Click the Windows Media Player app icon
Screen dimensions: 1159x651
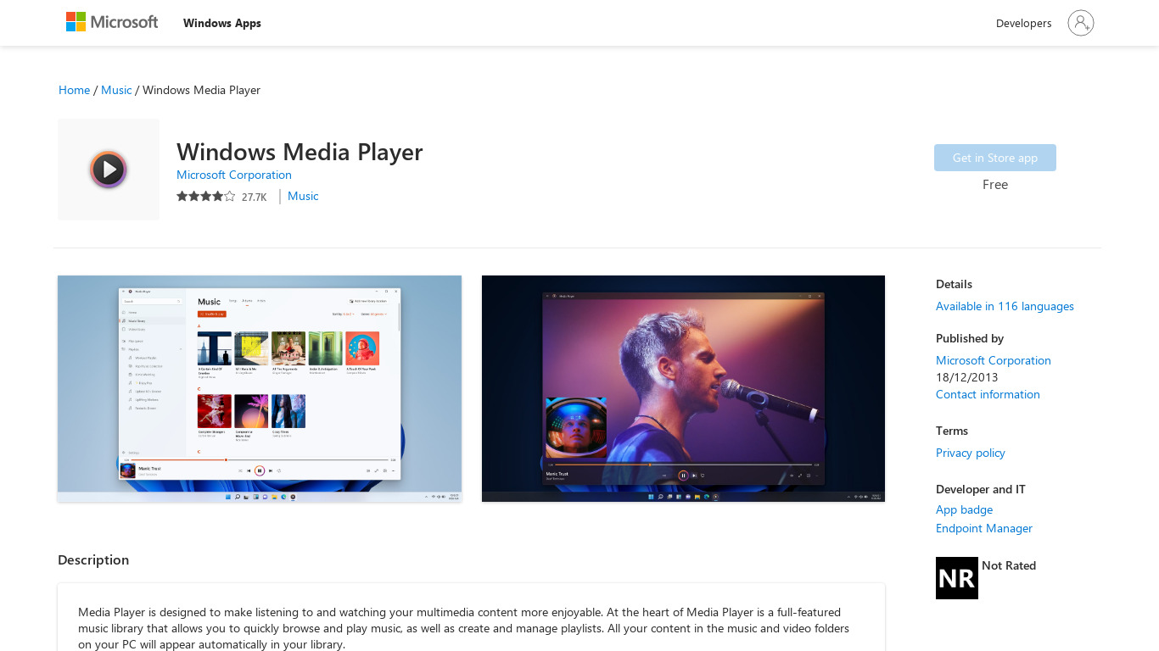[109, 170]
